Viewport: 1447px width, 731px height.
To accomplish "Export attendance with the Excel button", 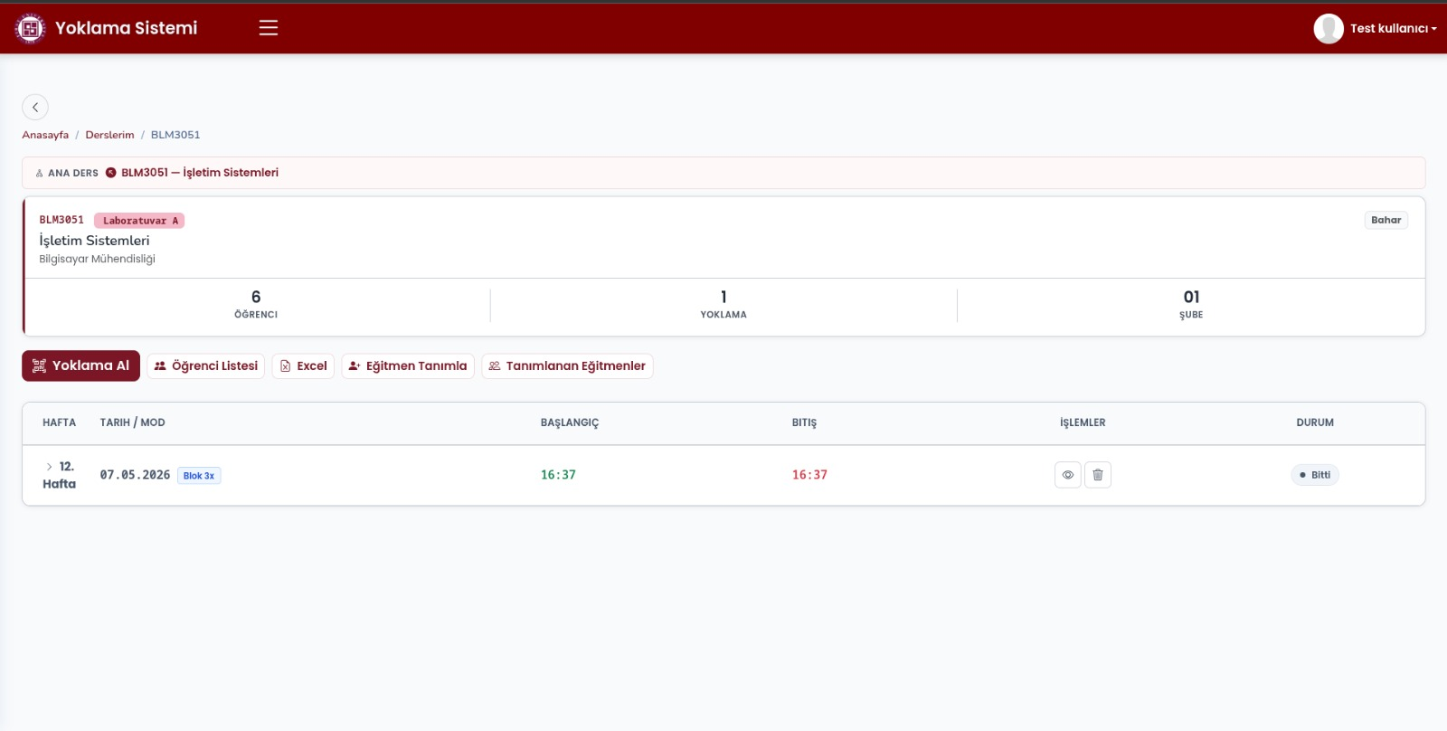I will (x=303, y=366).
